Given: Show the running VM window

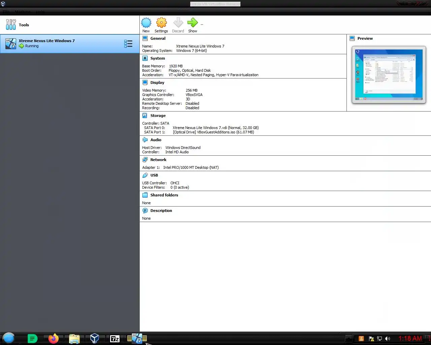Looking at the screenshot, I should pyautogui.click(x=193, y=23).
